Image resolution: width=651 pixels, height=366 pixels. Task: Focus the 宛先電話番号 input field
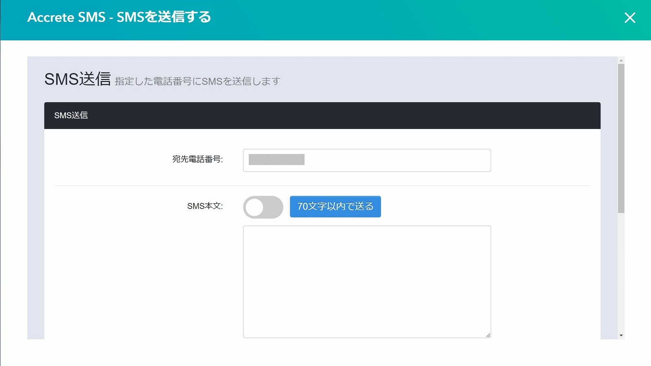(x=367, y=160)
